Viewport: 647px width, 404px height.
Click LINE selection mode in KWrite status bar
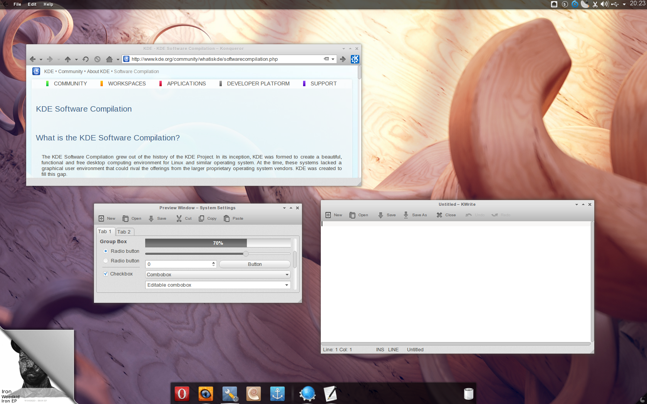click(393, 350)
